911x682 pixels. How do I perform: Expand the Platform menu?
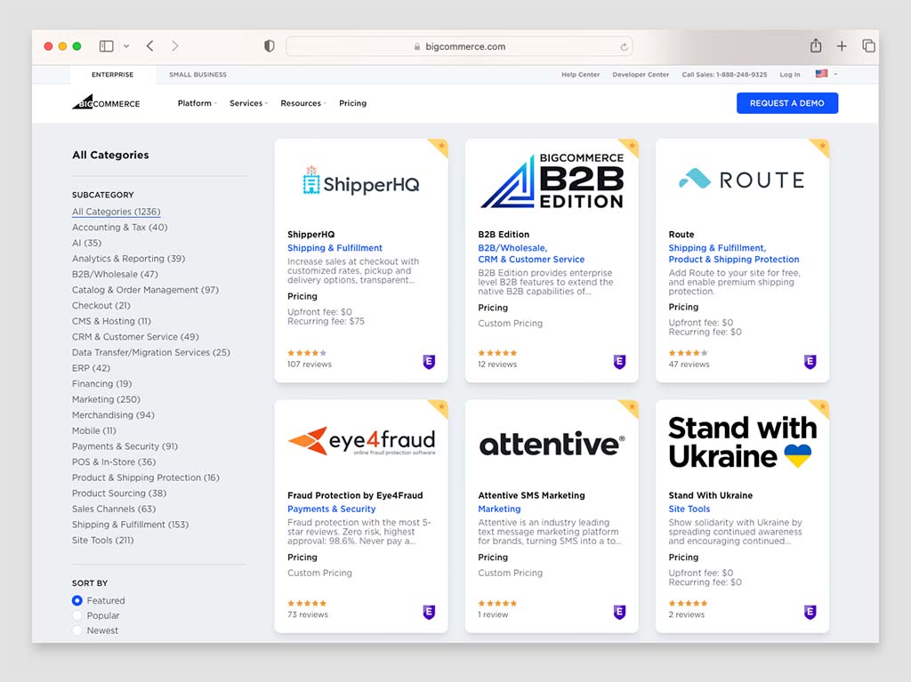click(x=197, y=103)
